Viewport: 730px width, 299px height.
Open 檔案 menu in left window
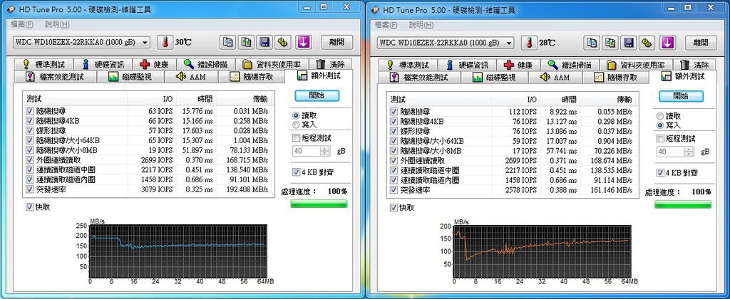pos(22,25)
